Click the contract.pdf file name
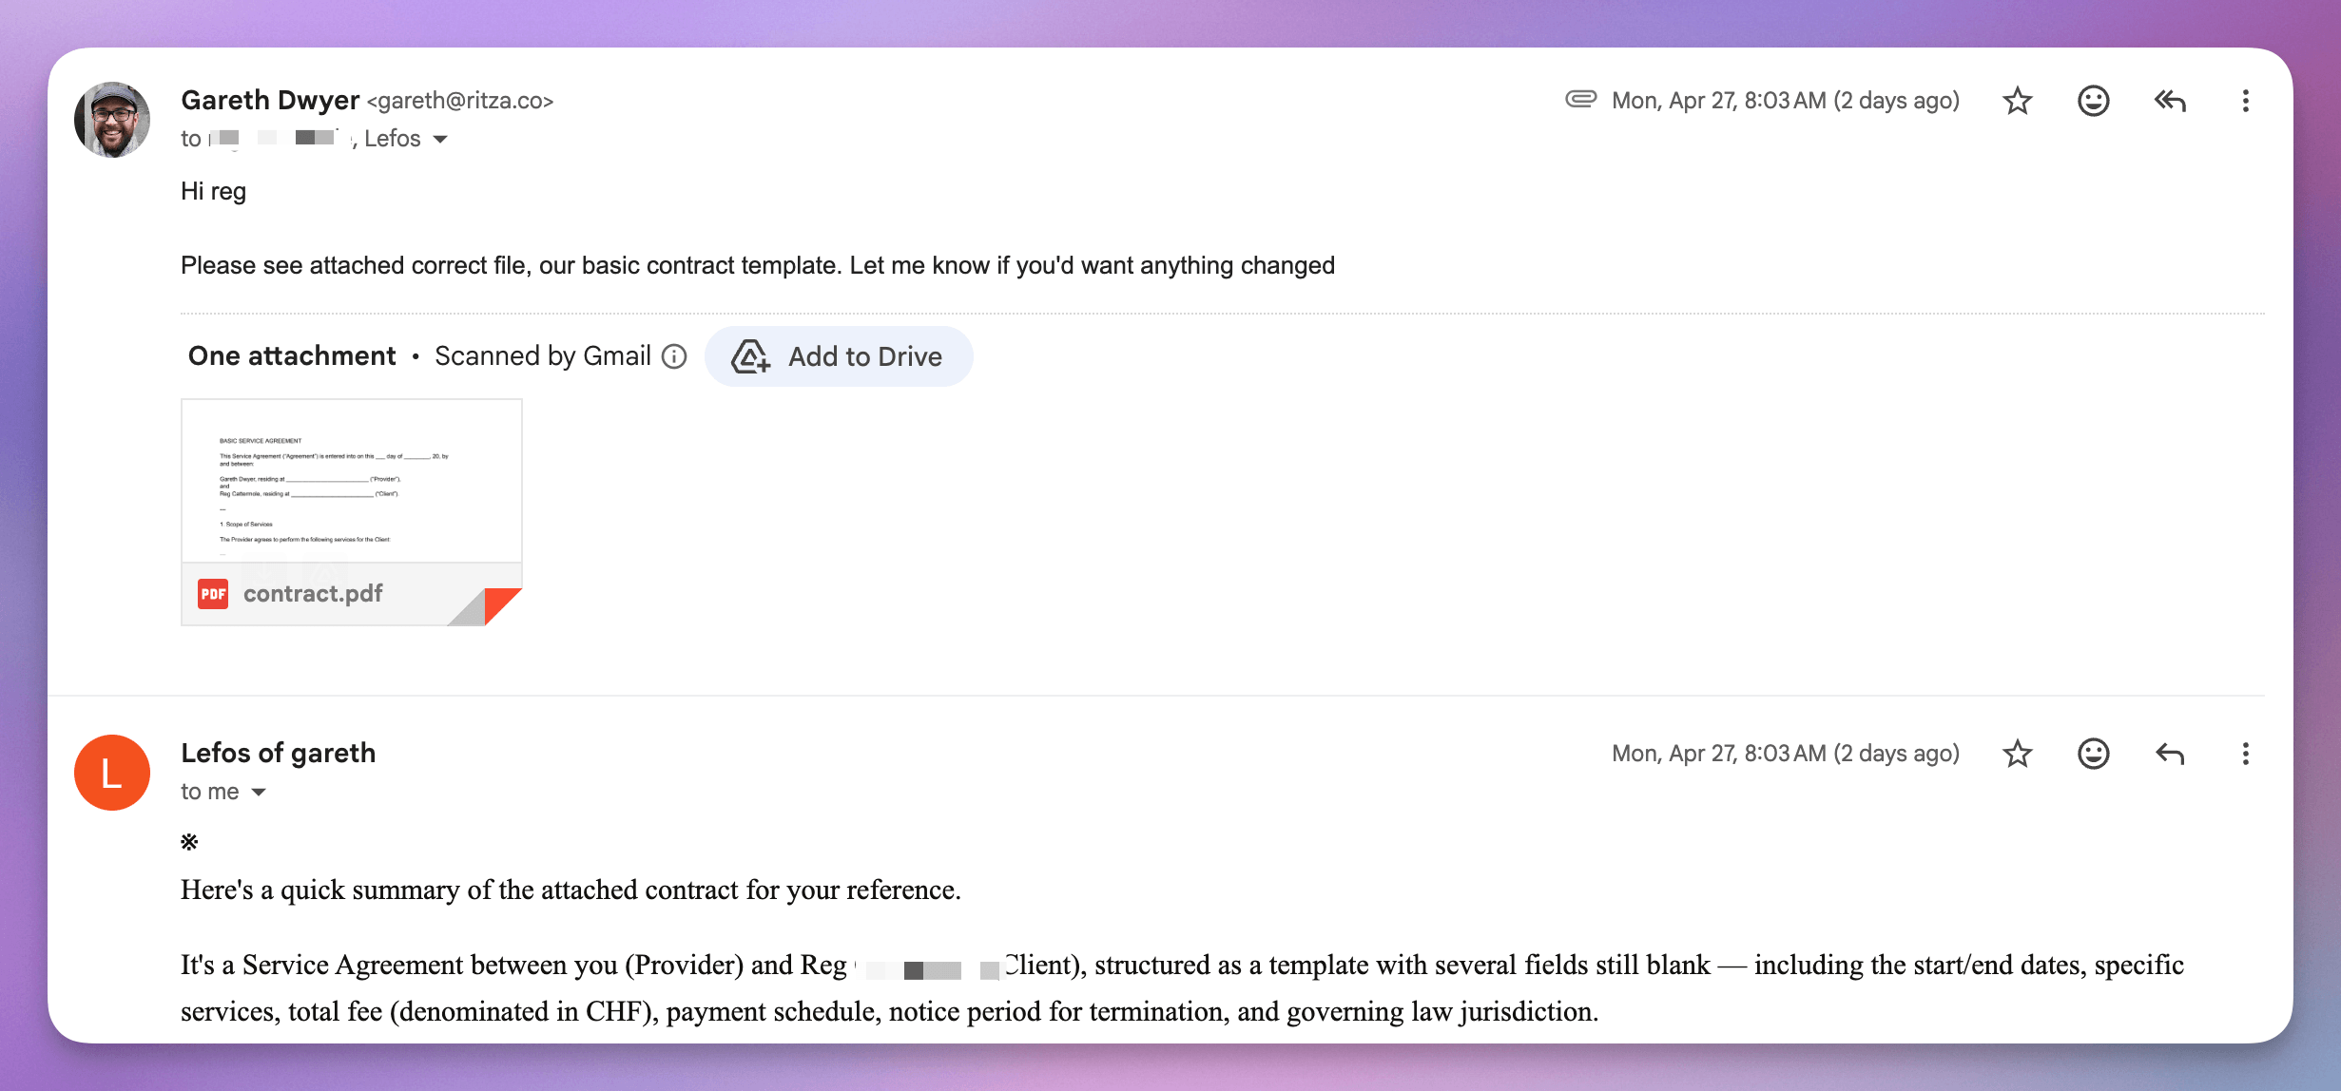The width and height of the screenshot is (2341, 1091). [x=313, y=594]
